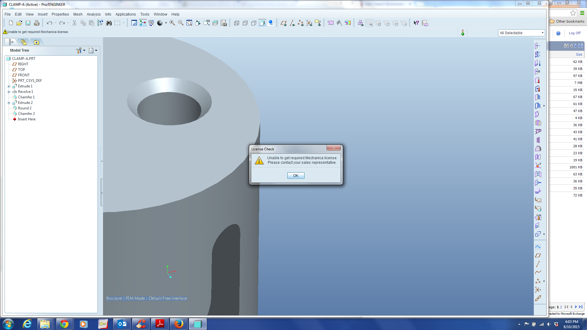Open Other bookmarks in the browser window
Image resolution: width=587 pixels, height=330 pixels.
click(567, 21)
